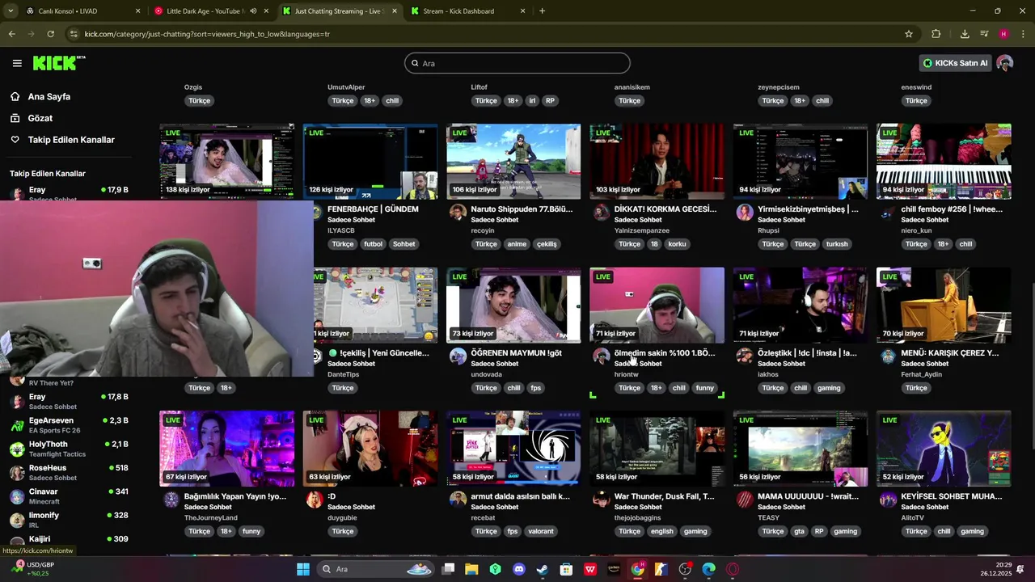Image resolution: width=1035 pixels, height=582 pixels.
Task: Open the MENÜ: KARIŞIK ÇEREZ stream thumbnail
Action: [944, 306]
